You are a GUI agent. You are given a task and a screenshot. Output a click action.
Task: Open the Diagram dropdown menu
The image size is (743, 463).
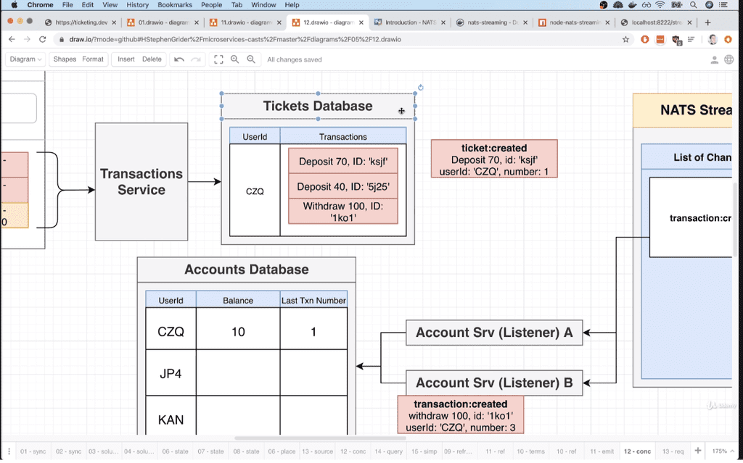(x=25, y=59)
